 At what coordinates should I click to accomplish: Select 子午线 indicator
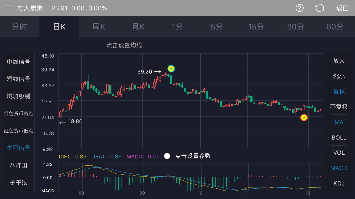tap(19, 182)
